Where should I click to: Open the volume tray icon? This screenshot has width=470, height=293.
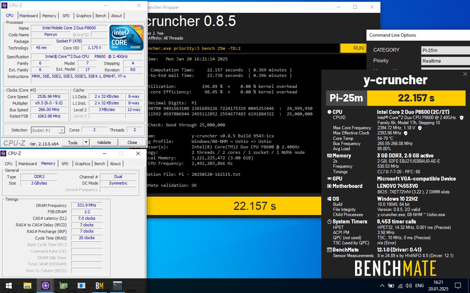tap(409, 286)
